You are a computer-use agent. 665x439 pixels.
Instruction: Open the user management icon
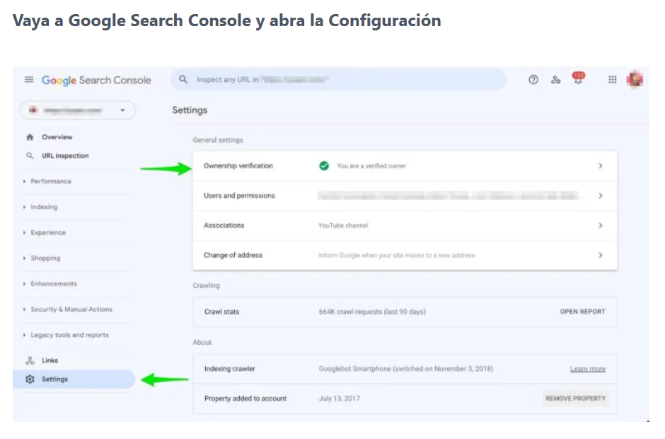555,79
